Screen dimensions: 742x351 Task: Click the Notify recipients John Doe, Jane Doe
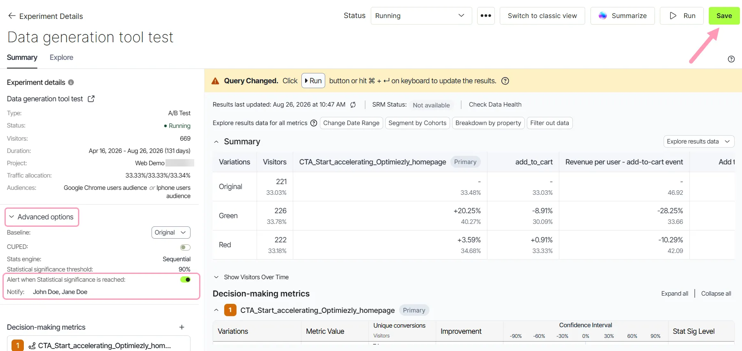click(x=60, y=292)
